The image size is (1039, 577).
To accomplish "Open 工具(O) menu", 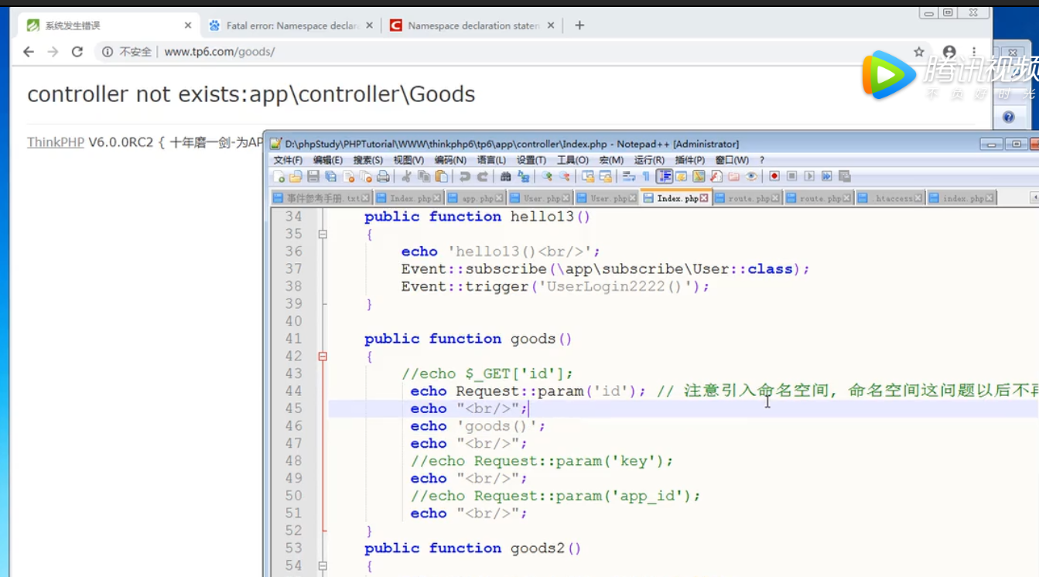I will pyautogui.click(x=572, y=160).
